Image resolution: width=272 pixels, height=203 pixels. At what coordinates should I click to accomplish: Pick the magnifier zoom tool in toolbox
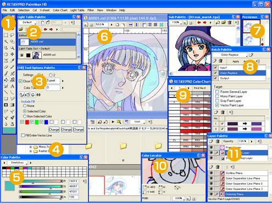pyautogui.click(x=12, y=48)
